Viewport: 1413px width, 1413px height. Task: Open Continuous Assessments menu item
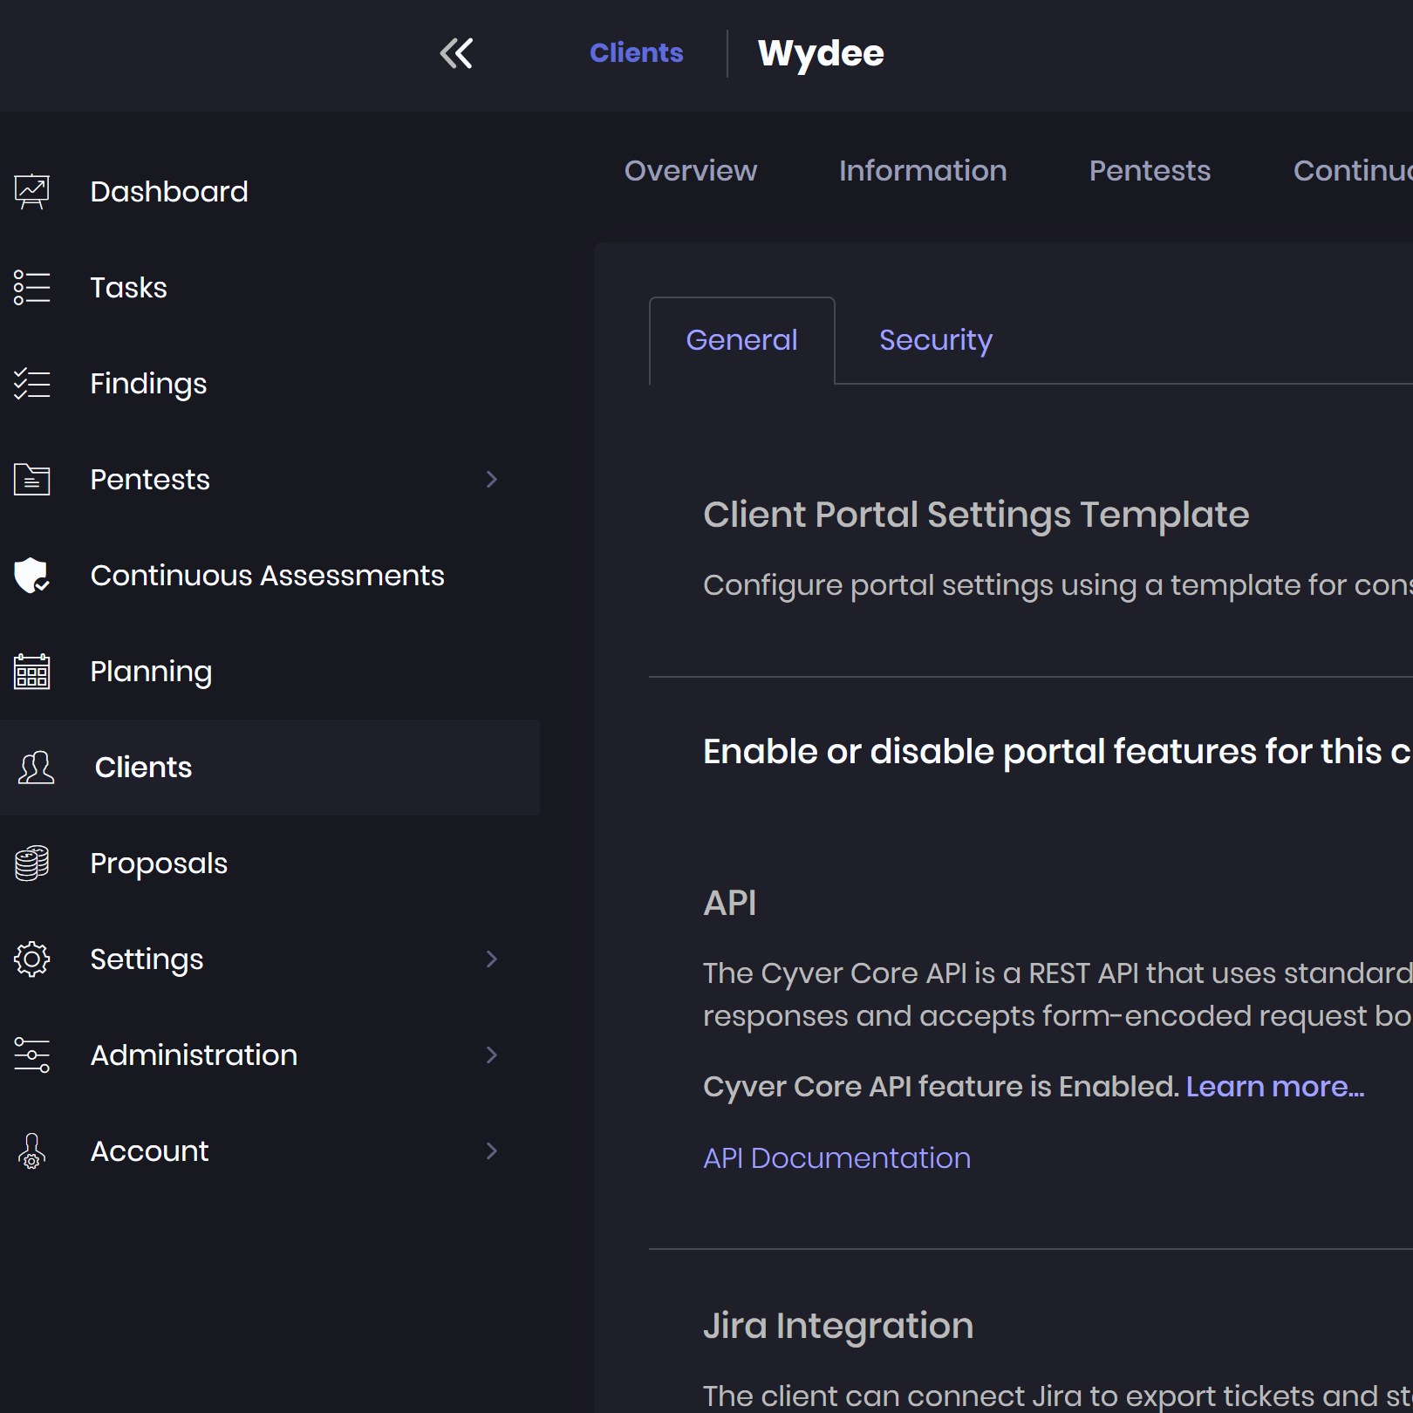click(x=270, y=576)
